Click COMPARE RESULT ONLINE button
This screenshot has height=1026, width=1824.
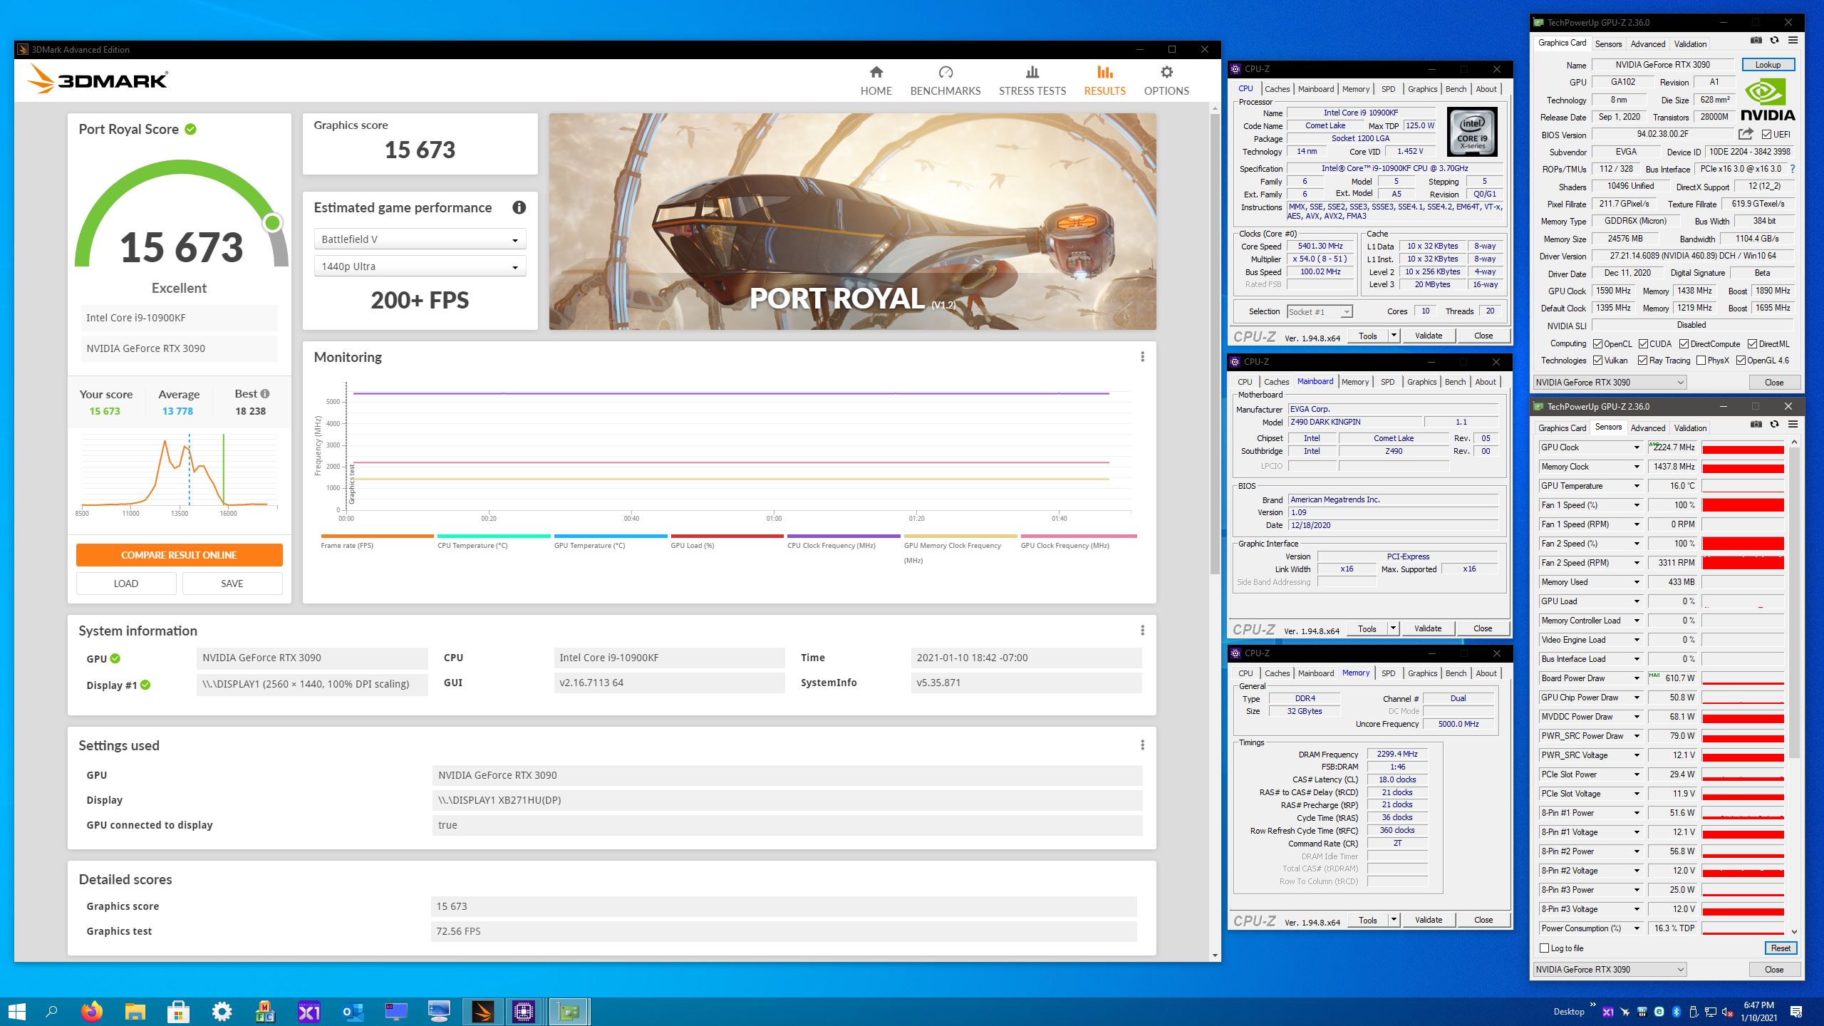[x=179, y=555]
